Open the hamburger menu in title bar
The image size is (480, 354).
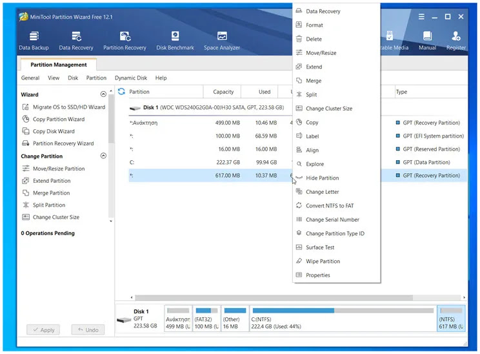click(x=421, y=17)
